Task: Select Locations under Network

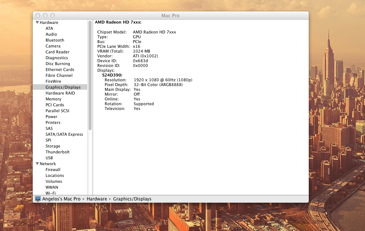Action: [x=55, y=175]
